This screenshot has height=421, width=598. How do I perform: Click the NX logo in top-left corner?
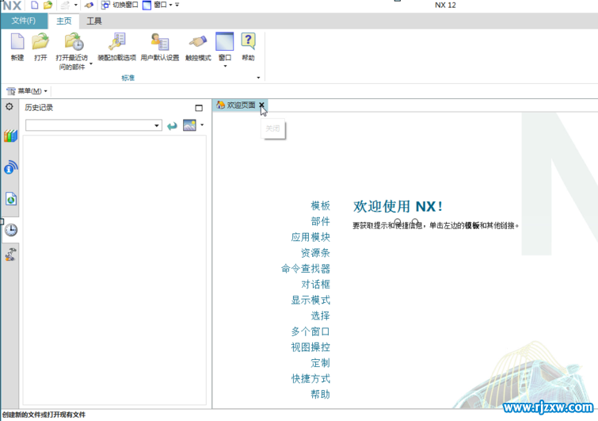coord(11,6)
